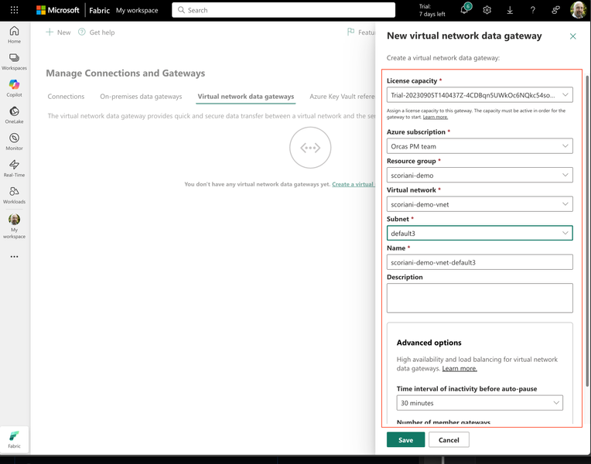Image resolution: width=591 pixels, height=464 pixels.
Task: Expand the Azure subscription dropdown
Action: coord(480,146)
